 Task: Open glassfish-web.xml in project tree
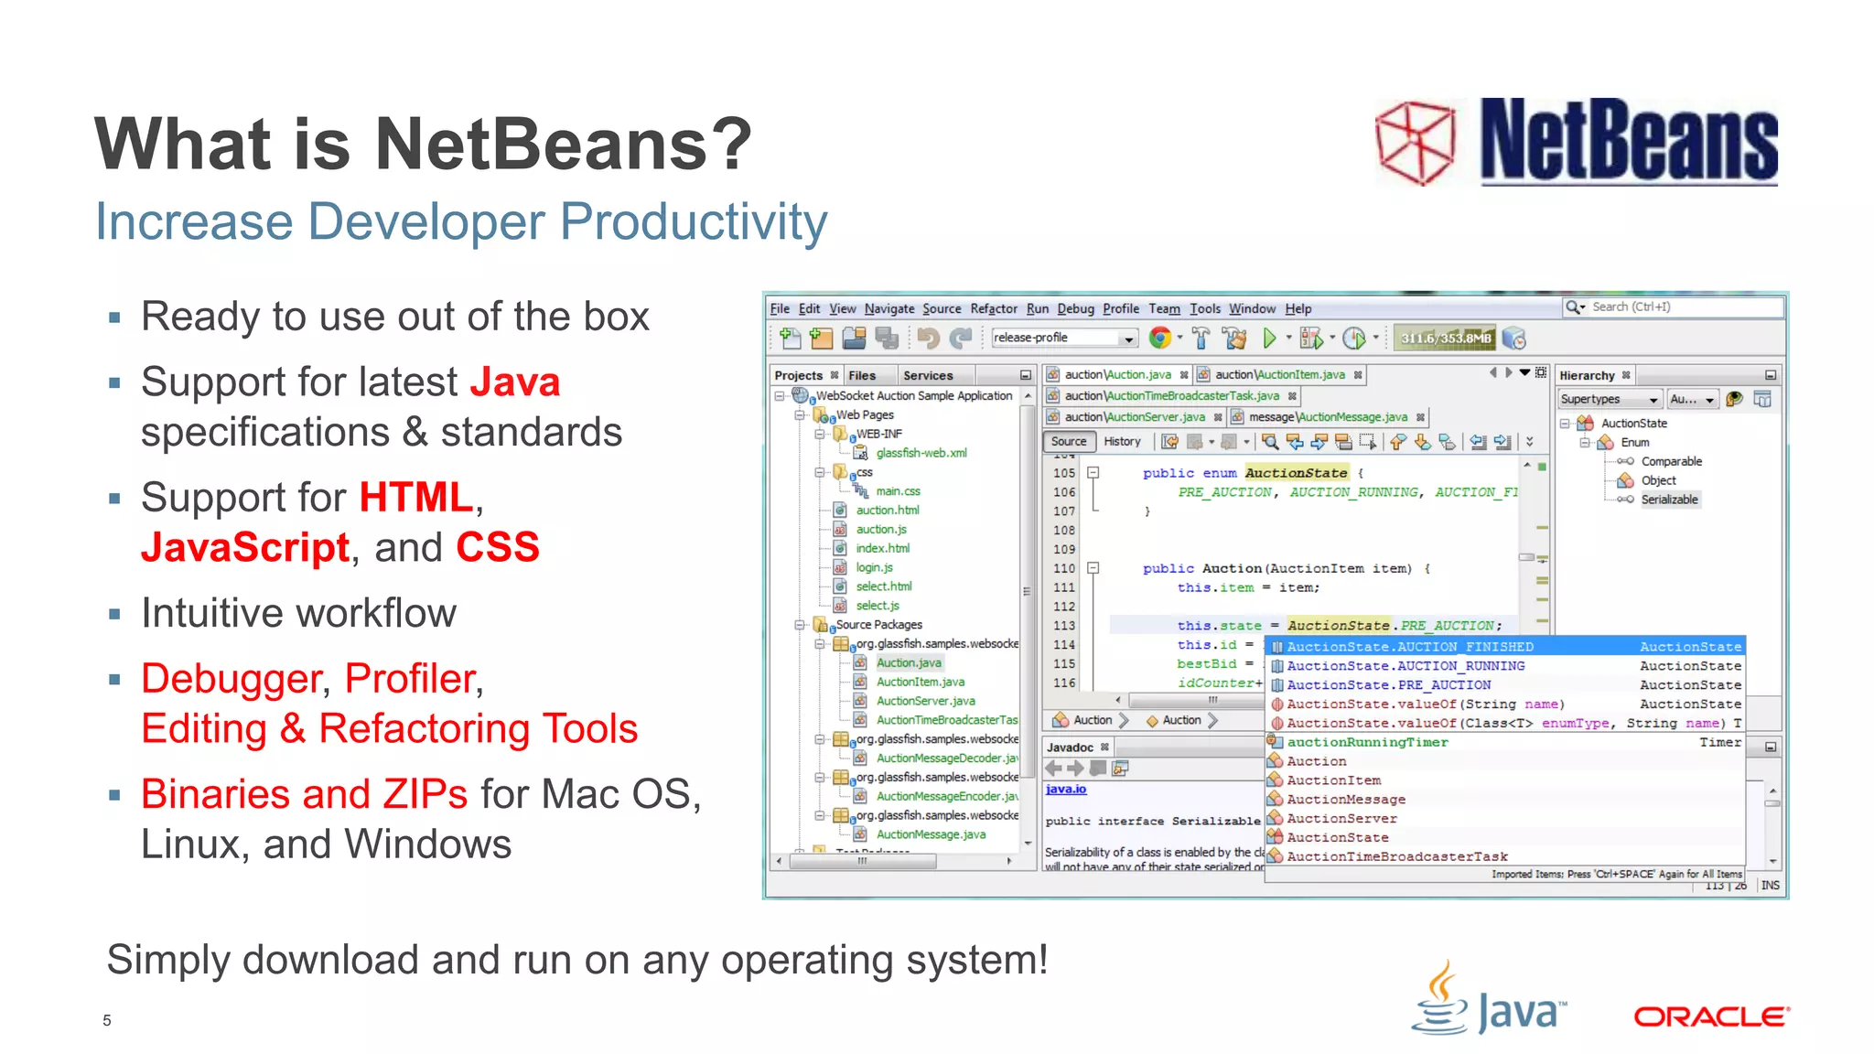pos(921,454)
